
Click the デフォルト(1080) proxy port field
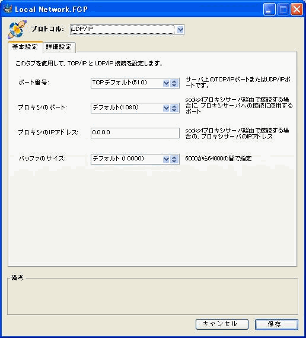click(127, 108)
